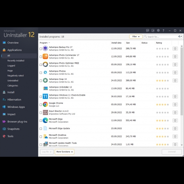The width and height of the screenshot is (184, 184).
Task: Check the Input Director v1.4.3 checkbox
Action: pos(41,113)
